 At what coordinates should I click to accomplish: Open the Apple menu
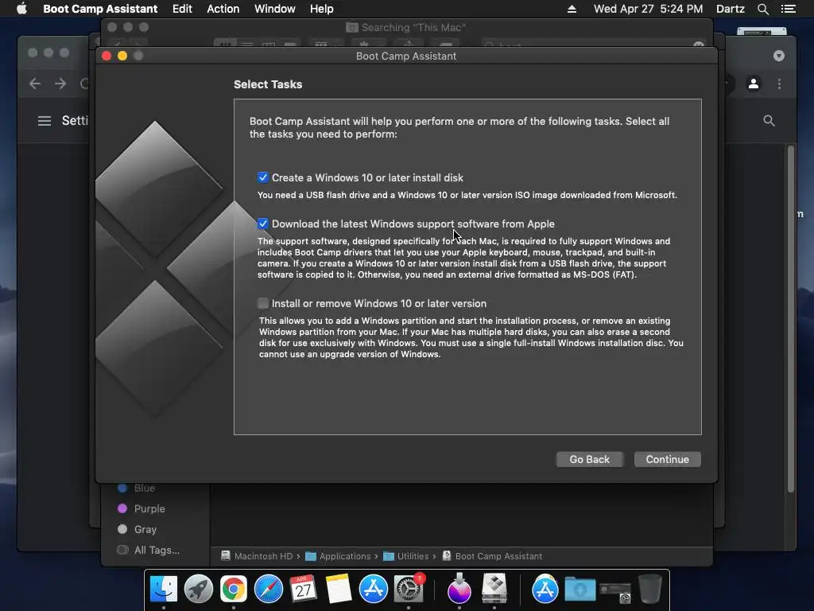click(21, 9)
